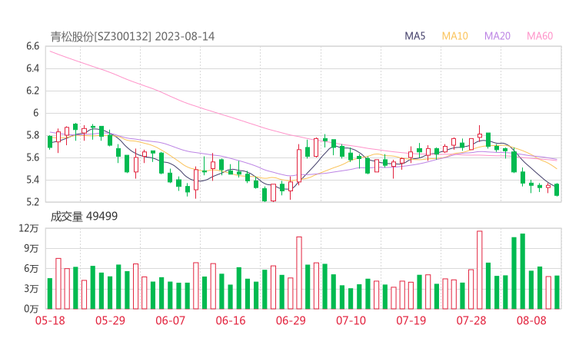Click the 06-07 date axis label
Image resolution: width=569 pixels, height=338 pixels.
[x=170, y=320]
